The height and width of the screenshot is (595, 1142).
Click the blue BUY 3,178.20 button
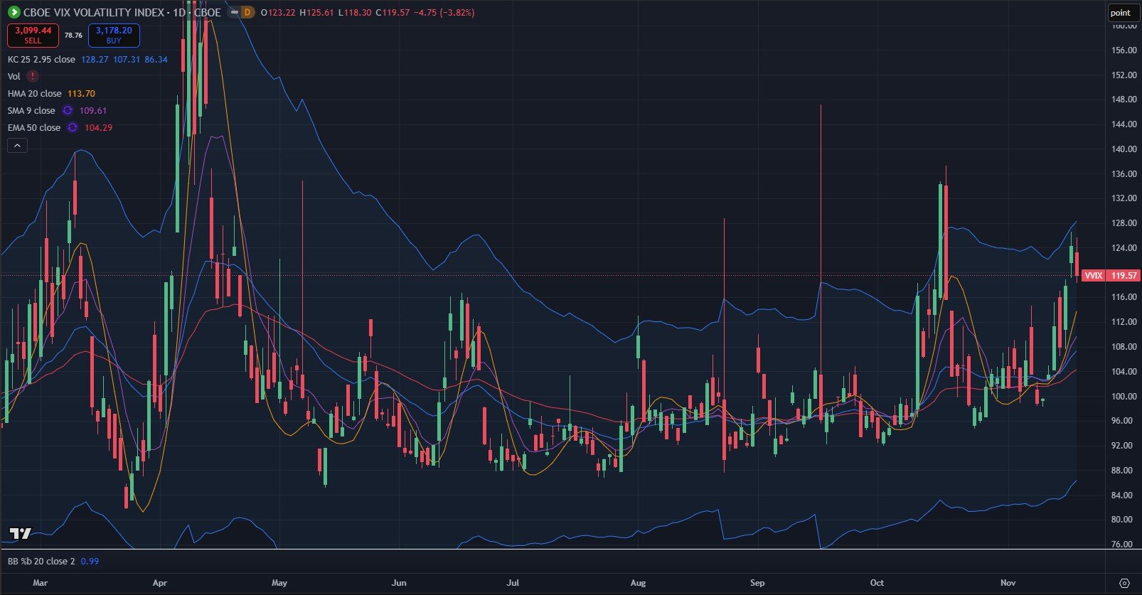click(114, 35)
